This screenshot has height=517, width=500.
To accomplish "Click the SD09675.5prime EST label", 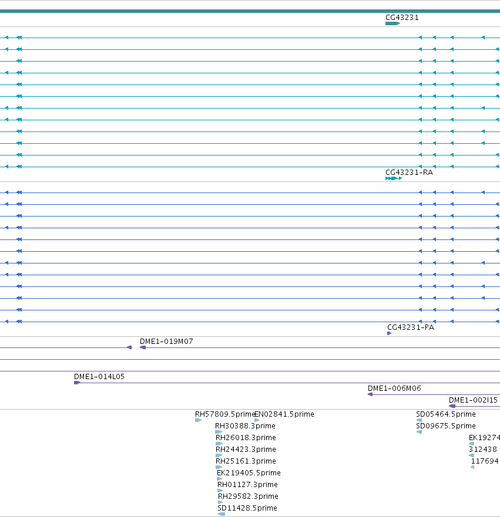I will (x=446, y=426).
